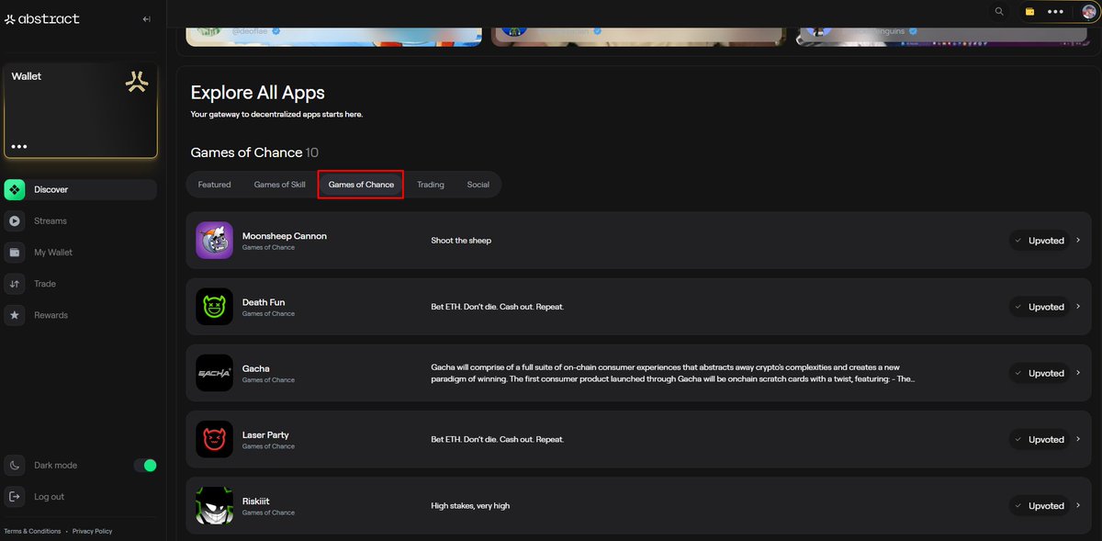Open My Wallet in the sidebar
The width and height of the screenshot is (1102, 541).
coord(80,252)
